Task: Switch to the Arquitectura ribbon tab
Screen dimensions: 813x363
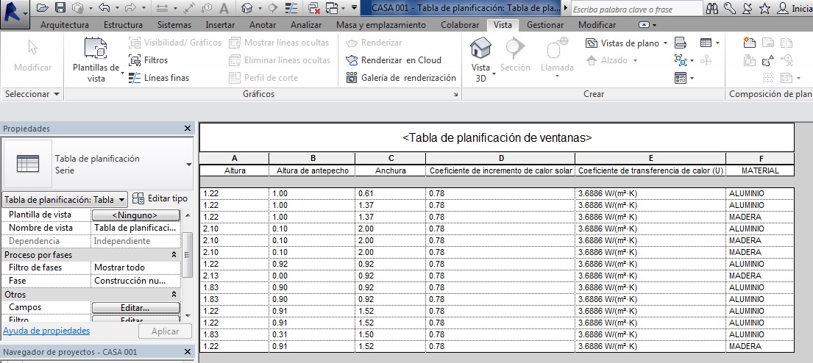Action: pos(65,25)
